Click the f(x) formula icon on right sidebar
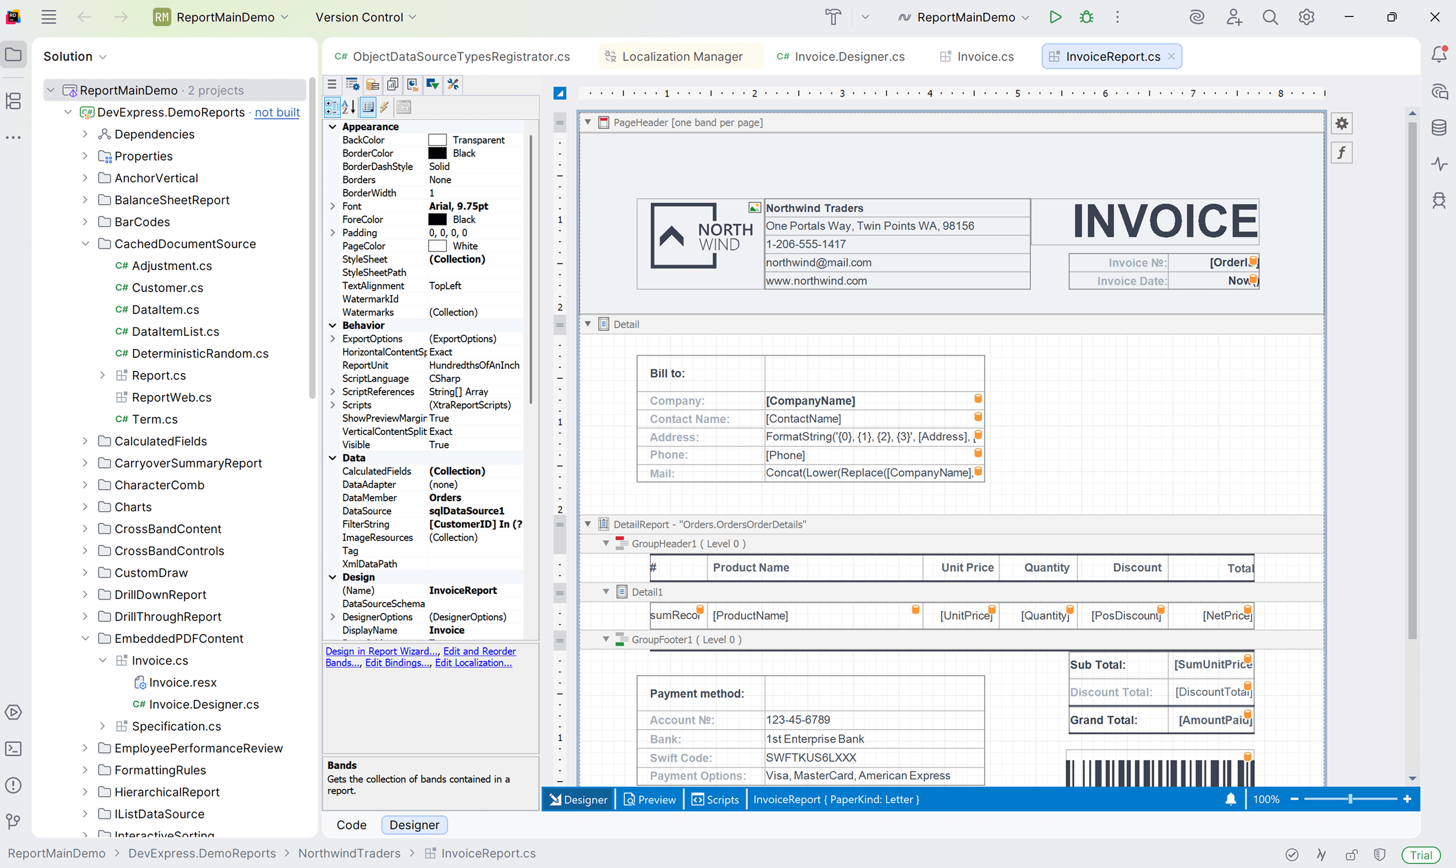Image resolution: width=1456 pixels, height=868 pixels. [1342, 152]
